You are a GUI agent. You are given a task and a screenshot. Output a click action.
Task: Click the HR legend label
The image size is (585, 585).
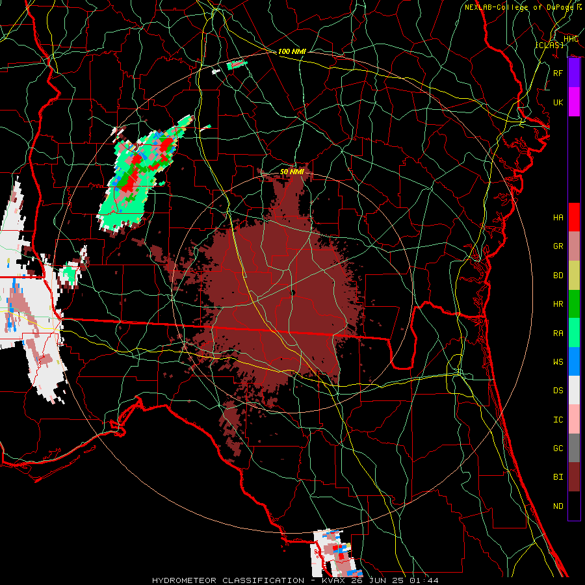click(x=558, y=304)
